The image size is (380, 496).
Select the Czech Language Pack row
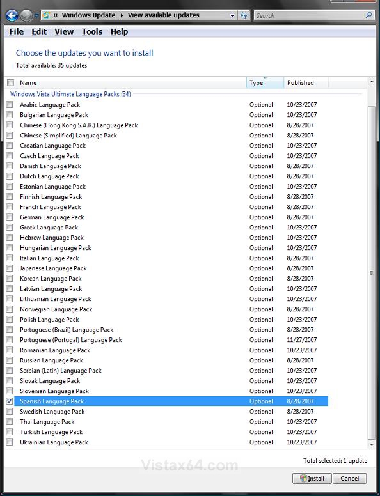click(x=171, y=155)
